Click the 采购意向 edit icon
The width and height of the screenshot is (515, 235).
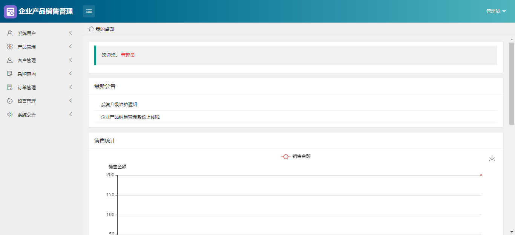(x=10, y=74)
